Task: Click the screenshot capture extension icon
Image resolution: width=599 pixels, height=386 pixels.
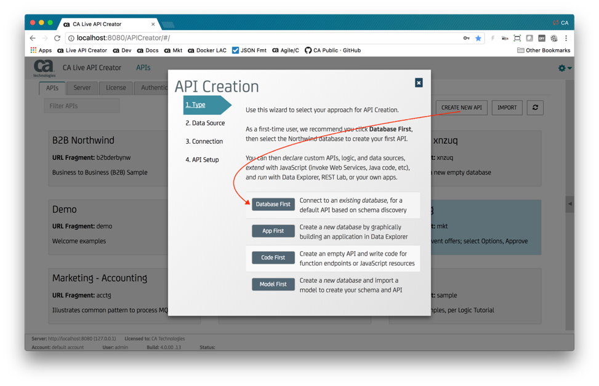Action: 517,38
